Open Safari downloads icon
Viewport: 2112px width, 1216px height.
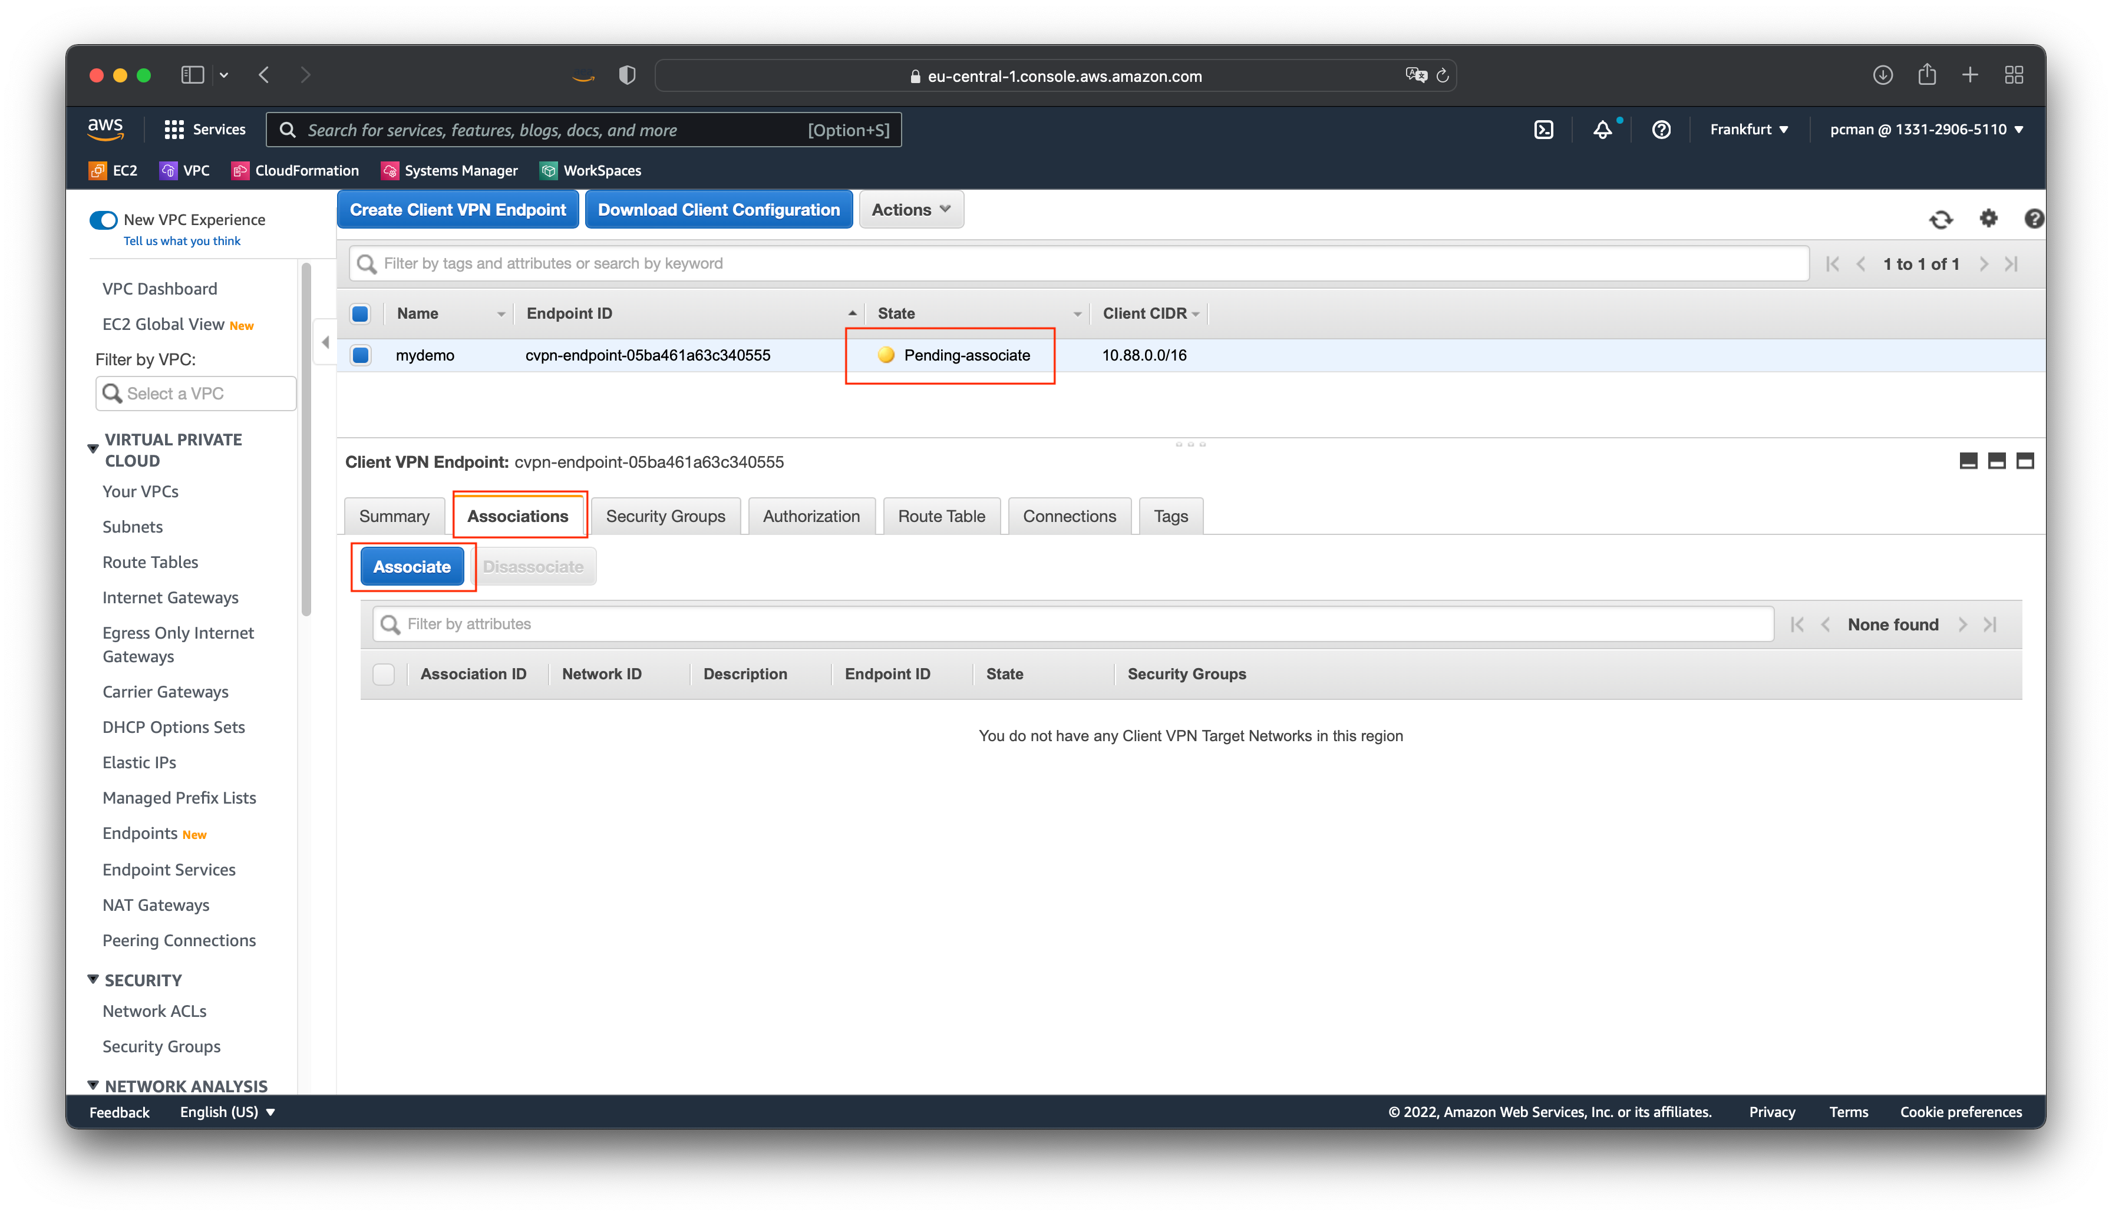pyautogui.click(x=1882, y=75)
